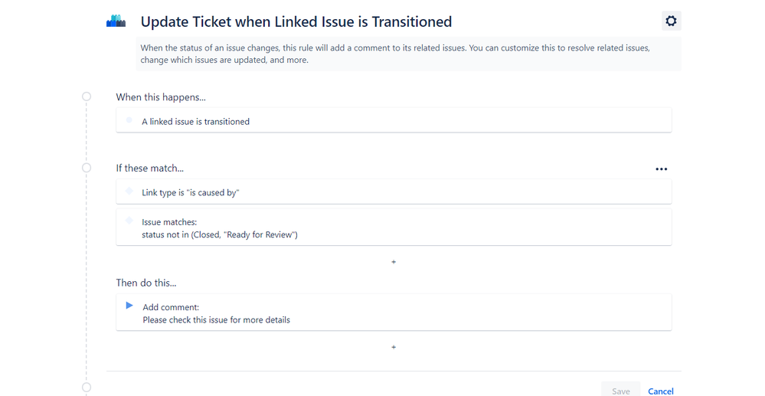Image resolution: width=765 pixels, height=396 pixels.
Task: Open the 'A linked issue is transitioned' trigger
Action: 394,120
